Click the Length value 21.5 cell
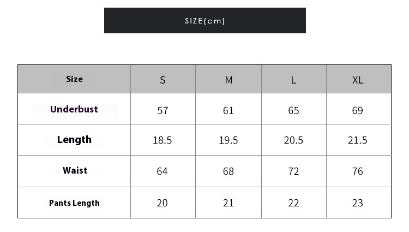Viewport: 409px width, 232px height. 359,140
